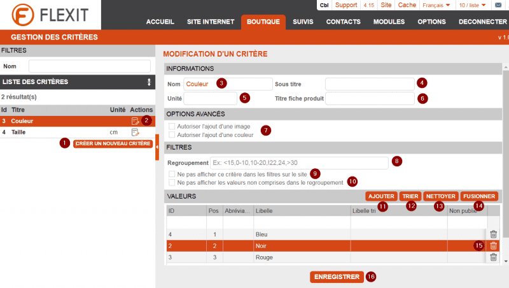This screenshot has height=288, width=509.
Task: Click 'Créer un nouveau critère' button
Action: (113, 143)
